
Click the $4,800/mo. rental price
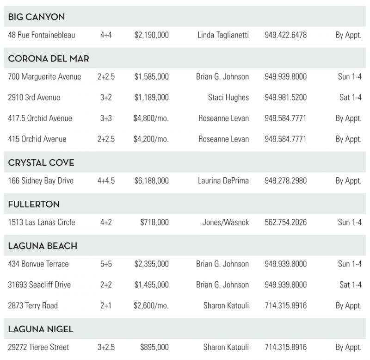pos(151,118)
